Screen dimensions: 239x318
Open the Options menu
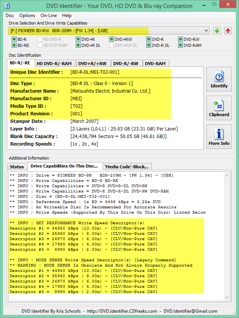[27, 16]
